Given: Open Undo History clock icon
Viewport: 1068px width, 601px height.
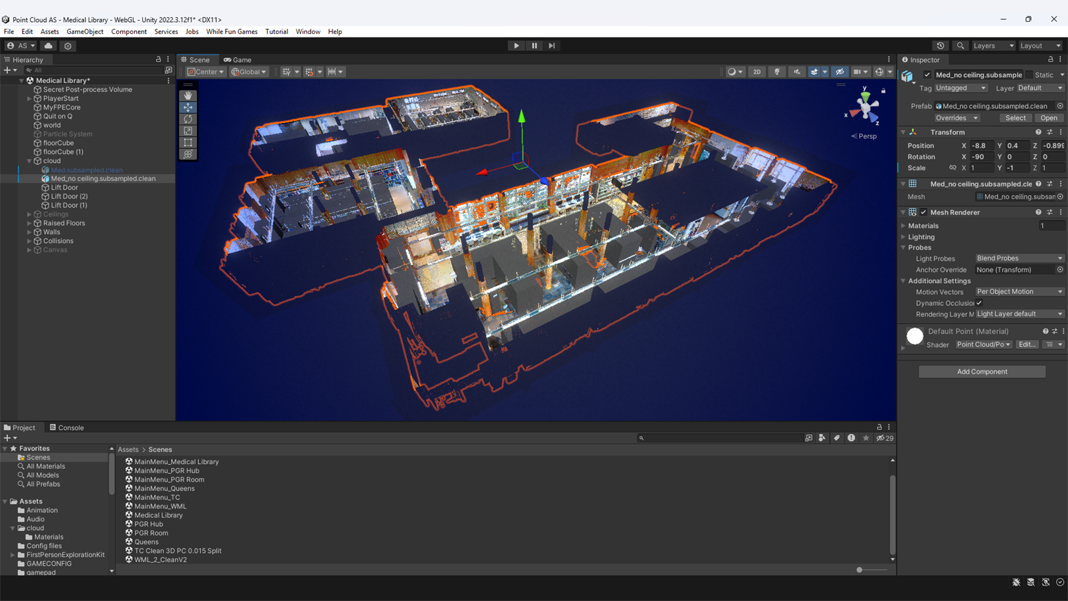Looking at the screenshot, I should (941, 46).
